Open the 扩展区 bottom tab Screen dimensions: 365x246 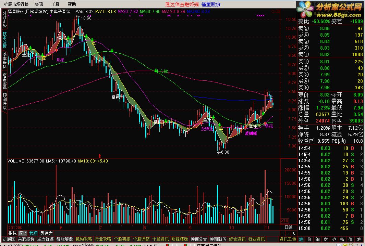tap(9, 239)
